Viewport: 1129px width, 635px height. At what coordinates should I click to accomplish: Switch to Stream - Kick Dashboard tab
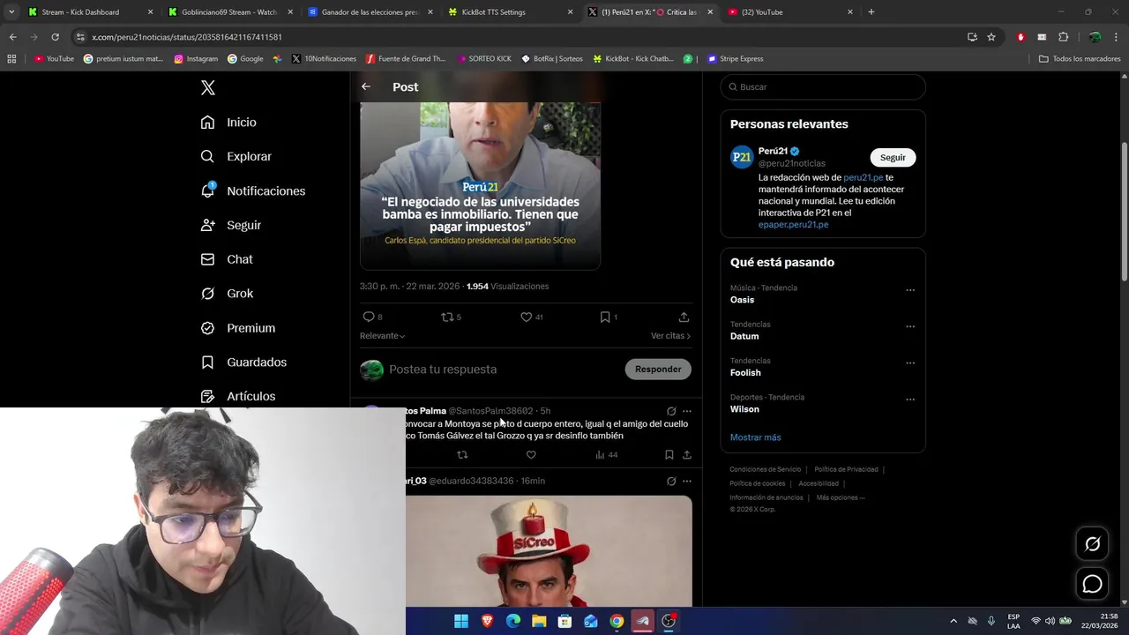pyautogui.click(x=88, y=12)
